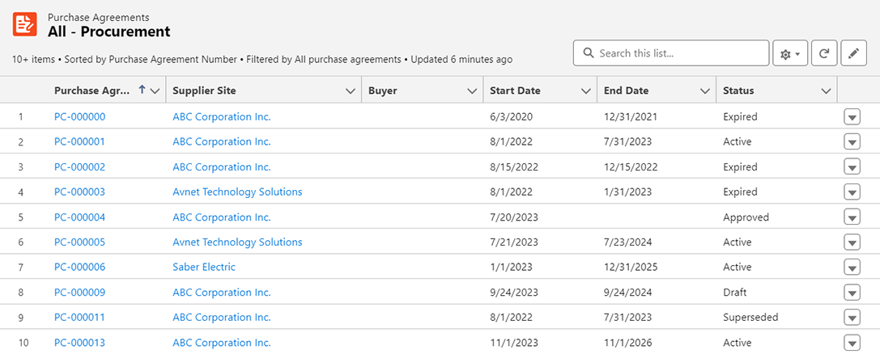This screenshot has width=880, height=354.
Task: Open the list view controls gear menu
Action: (x=790, y=54)
